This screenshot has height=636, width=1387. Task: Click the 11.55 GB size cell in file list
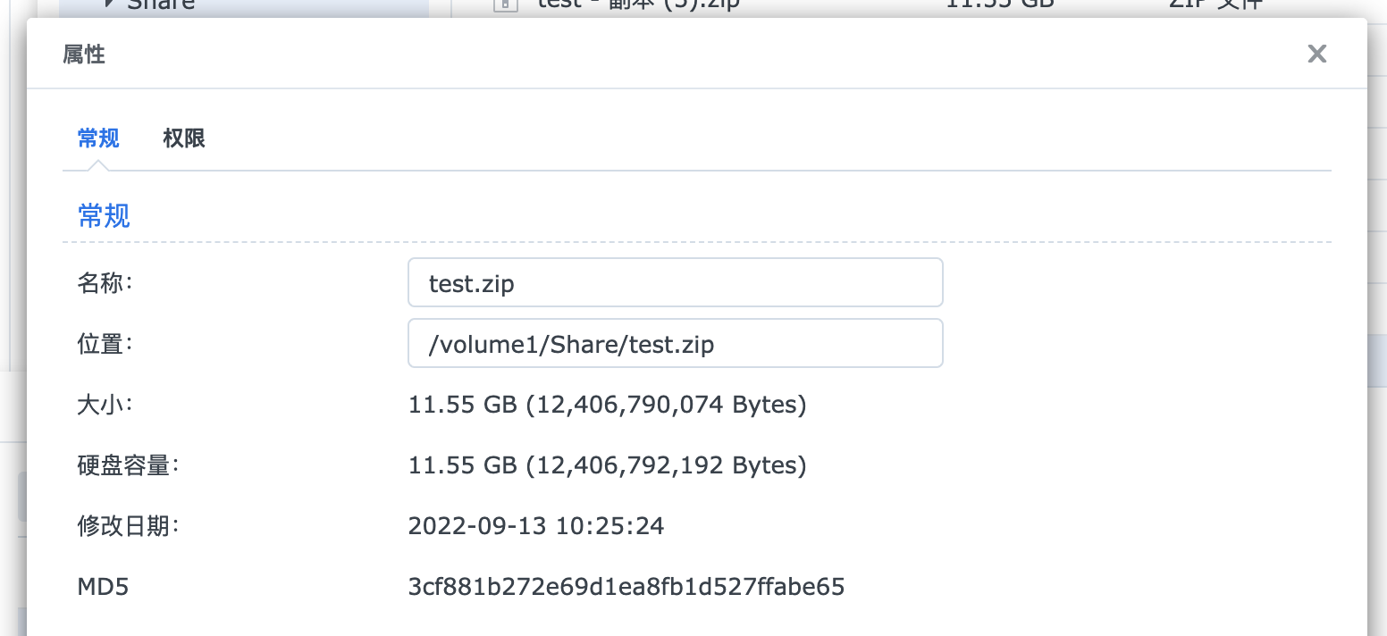pyautogui.click(x=999, y=4)
